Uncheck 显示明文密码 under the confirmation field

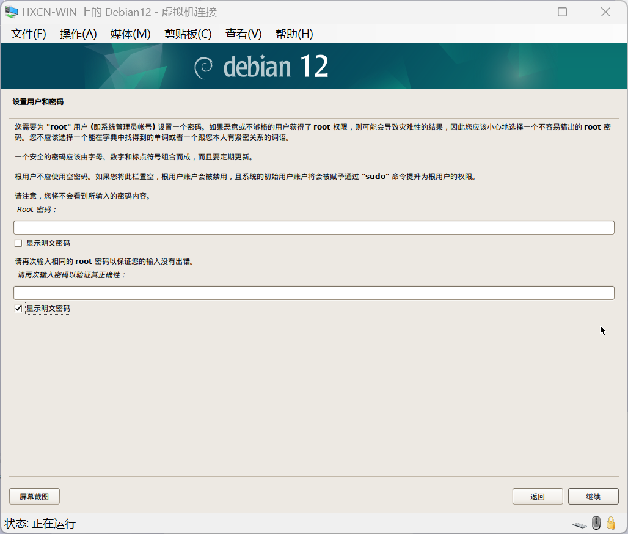click(x=18, y=309)
